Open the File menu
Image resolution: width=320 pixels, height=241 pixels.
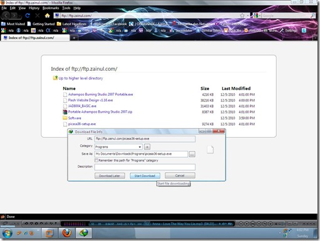click(4, 8)
